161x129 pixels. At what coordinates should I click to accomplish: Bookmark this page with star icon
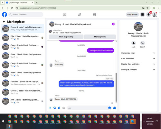(147, 8)
